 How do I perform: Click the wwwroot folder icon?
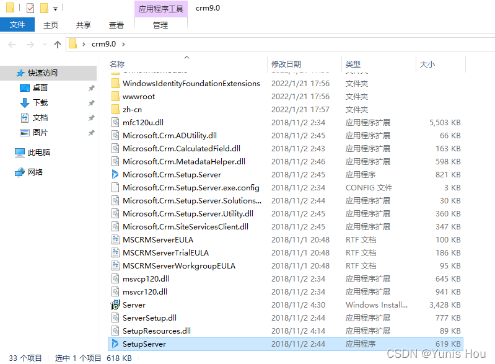[116, 96]
